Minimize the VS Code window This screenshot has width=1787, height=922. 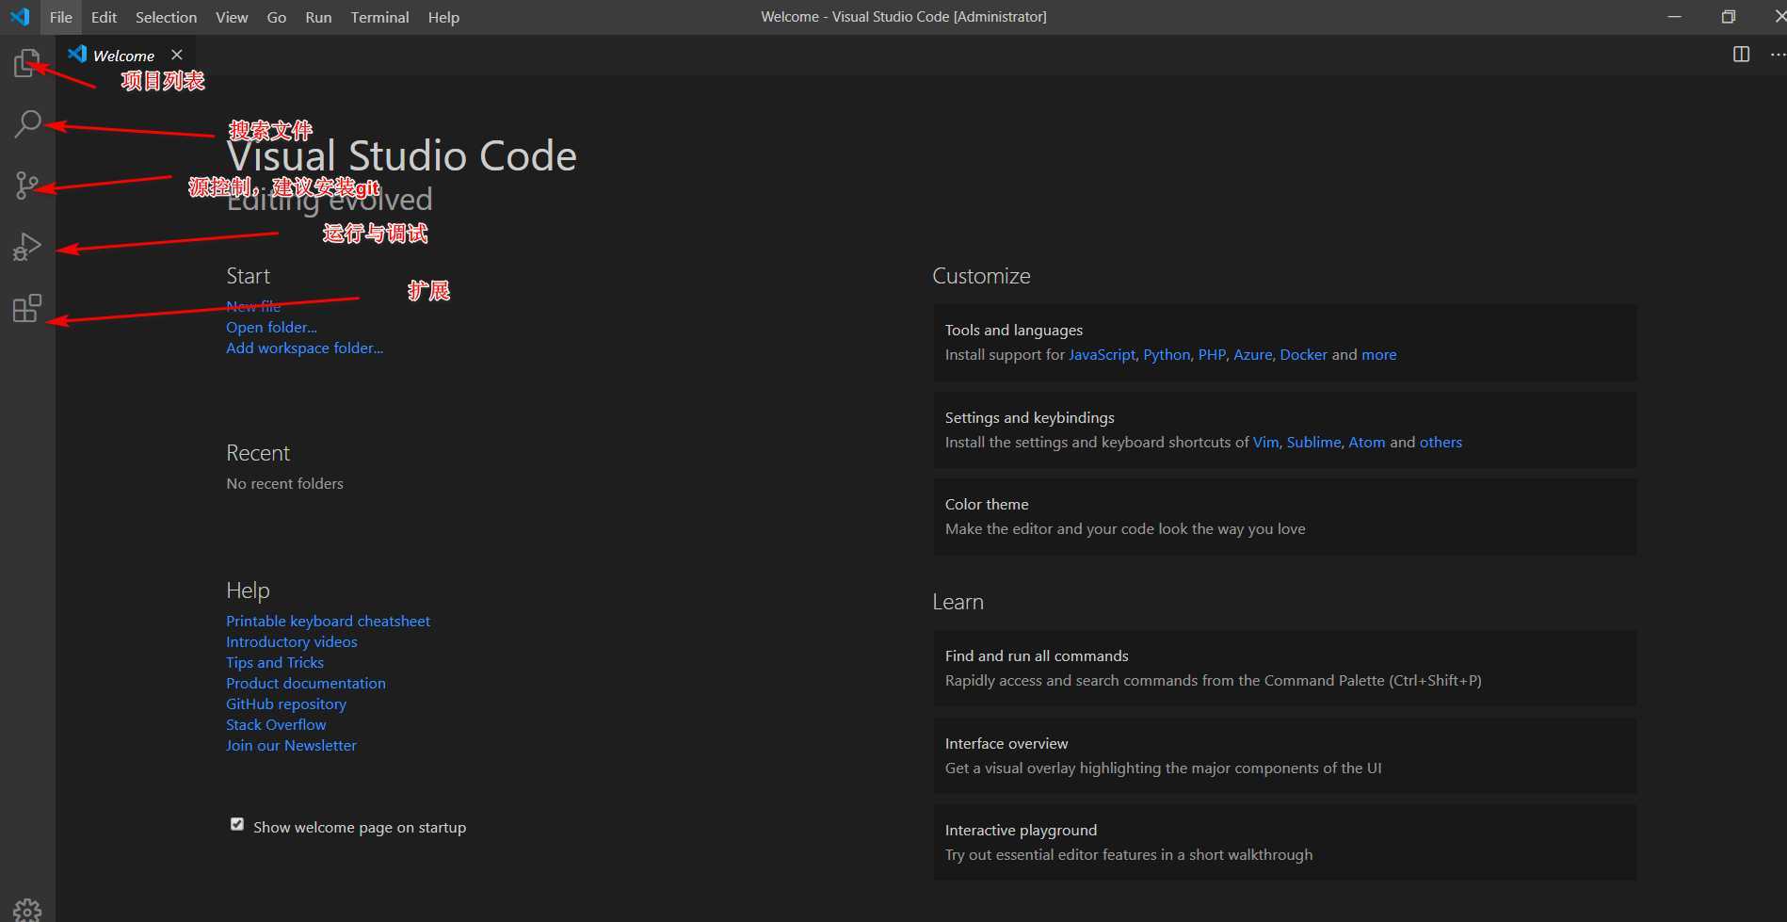tap(1674, 17)
